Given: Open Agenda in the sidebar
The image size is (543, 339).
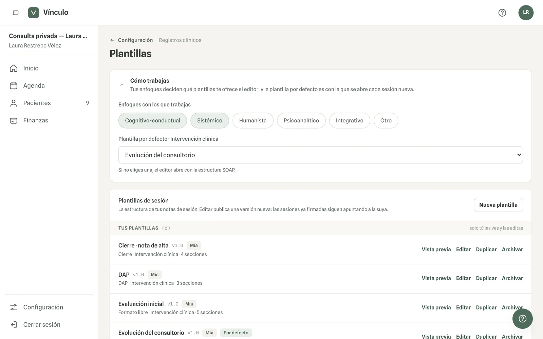Looking at the screenshot, I should [x=49, y=85].
